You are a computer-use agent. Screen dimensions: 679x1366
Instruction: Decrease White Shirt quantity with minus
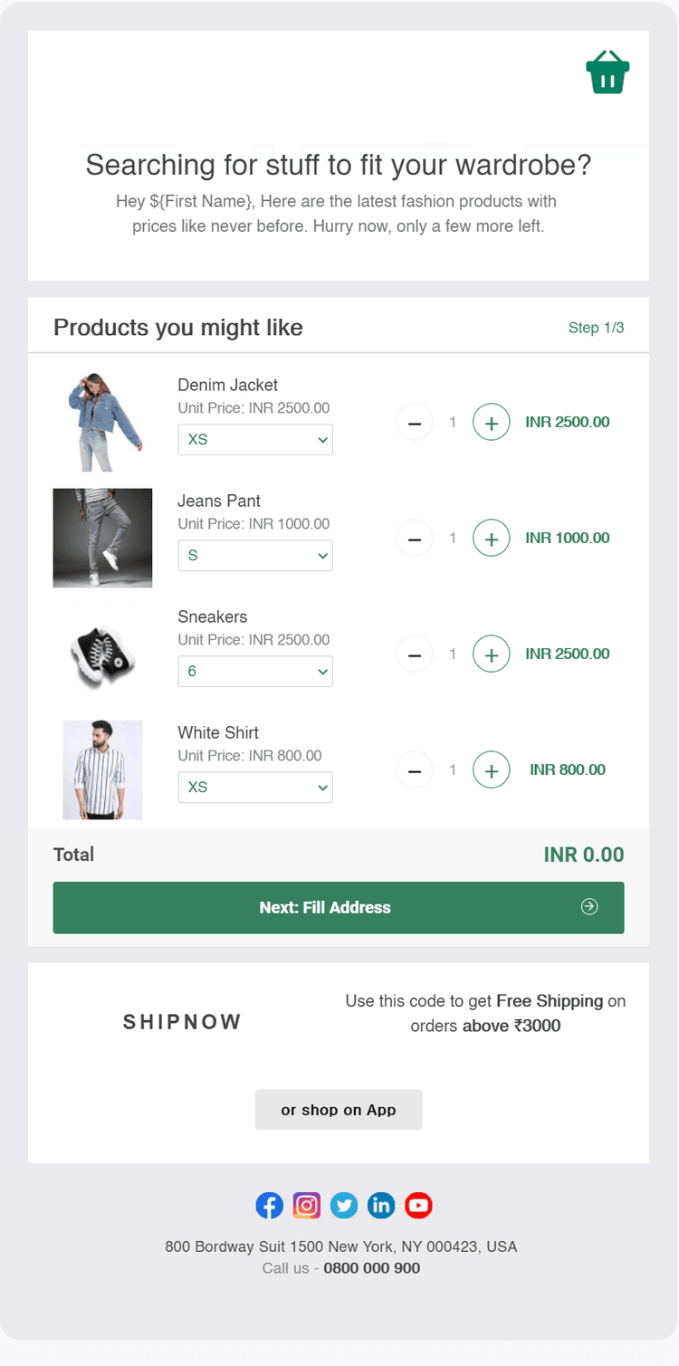[415, 770]
